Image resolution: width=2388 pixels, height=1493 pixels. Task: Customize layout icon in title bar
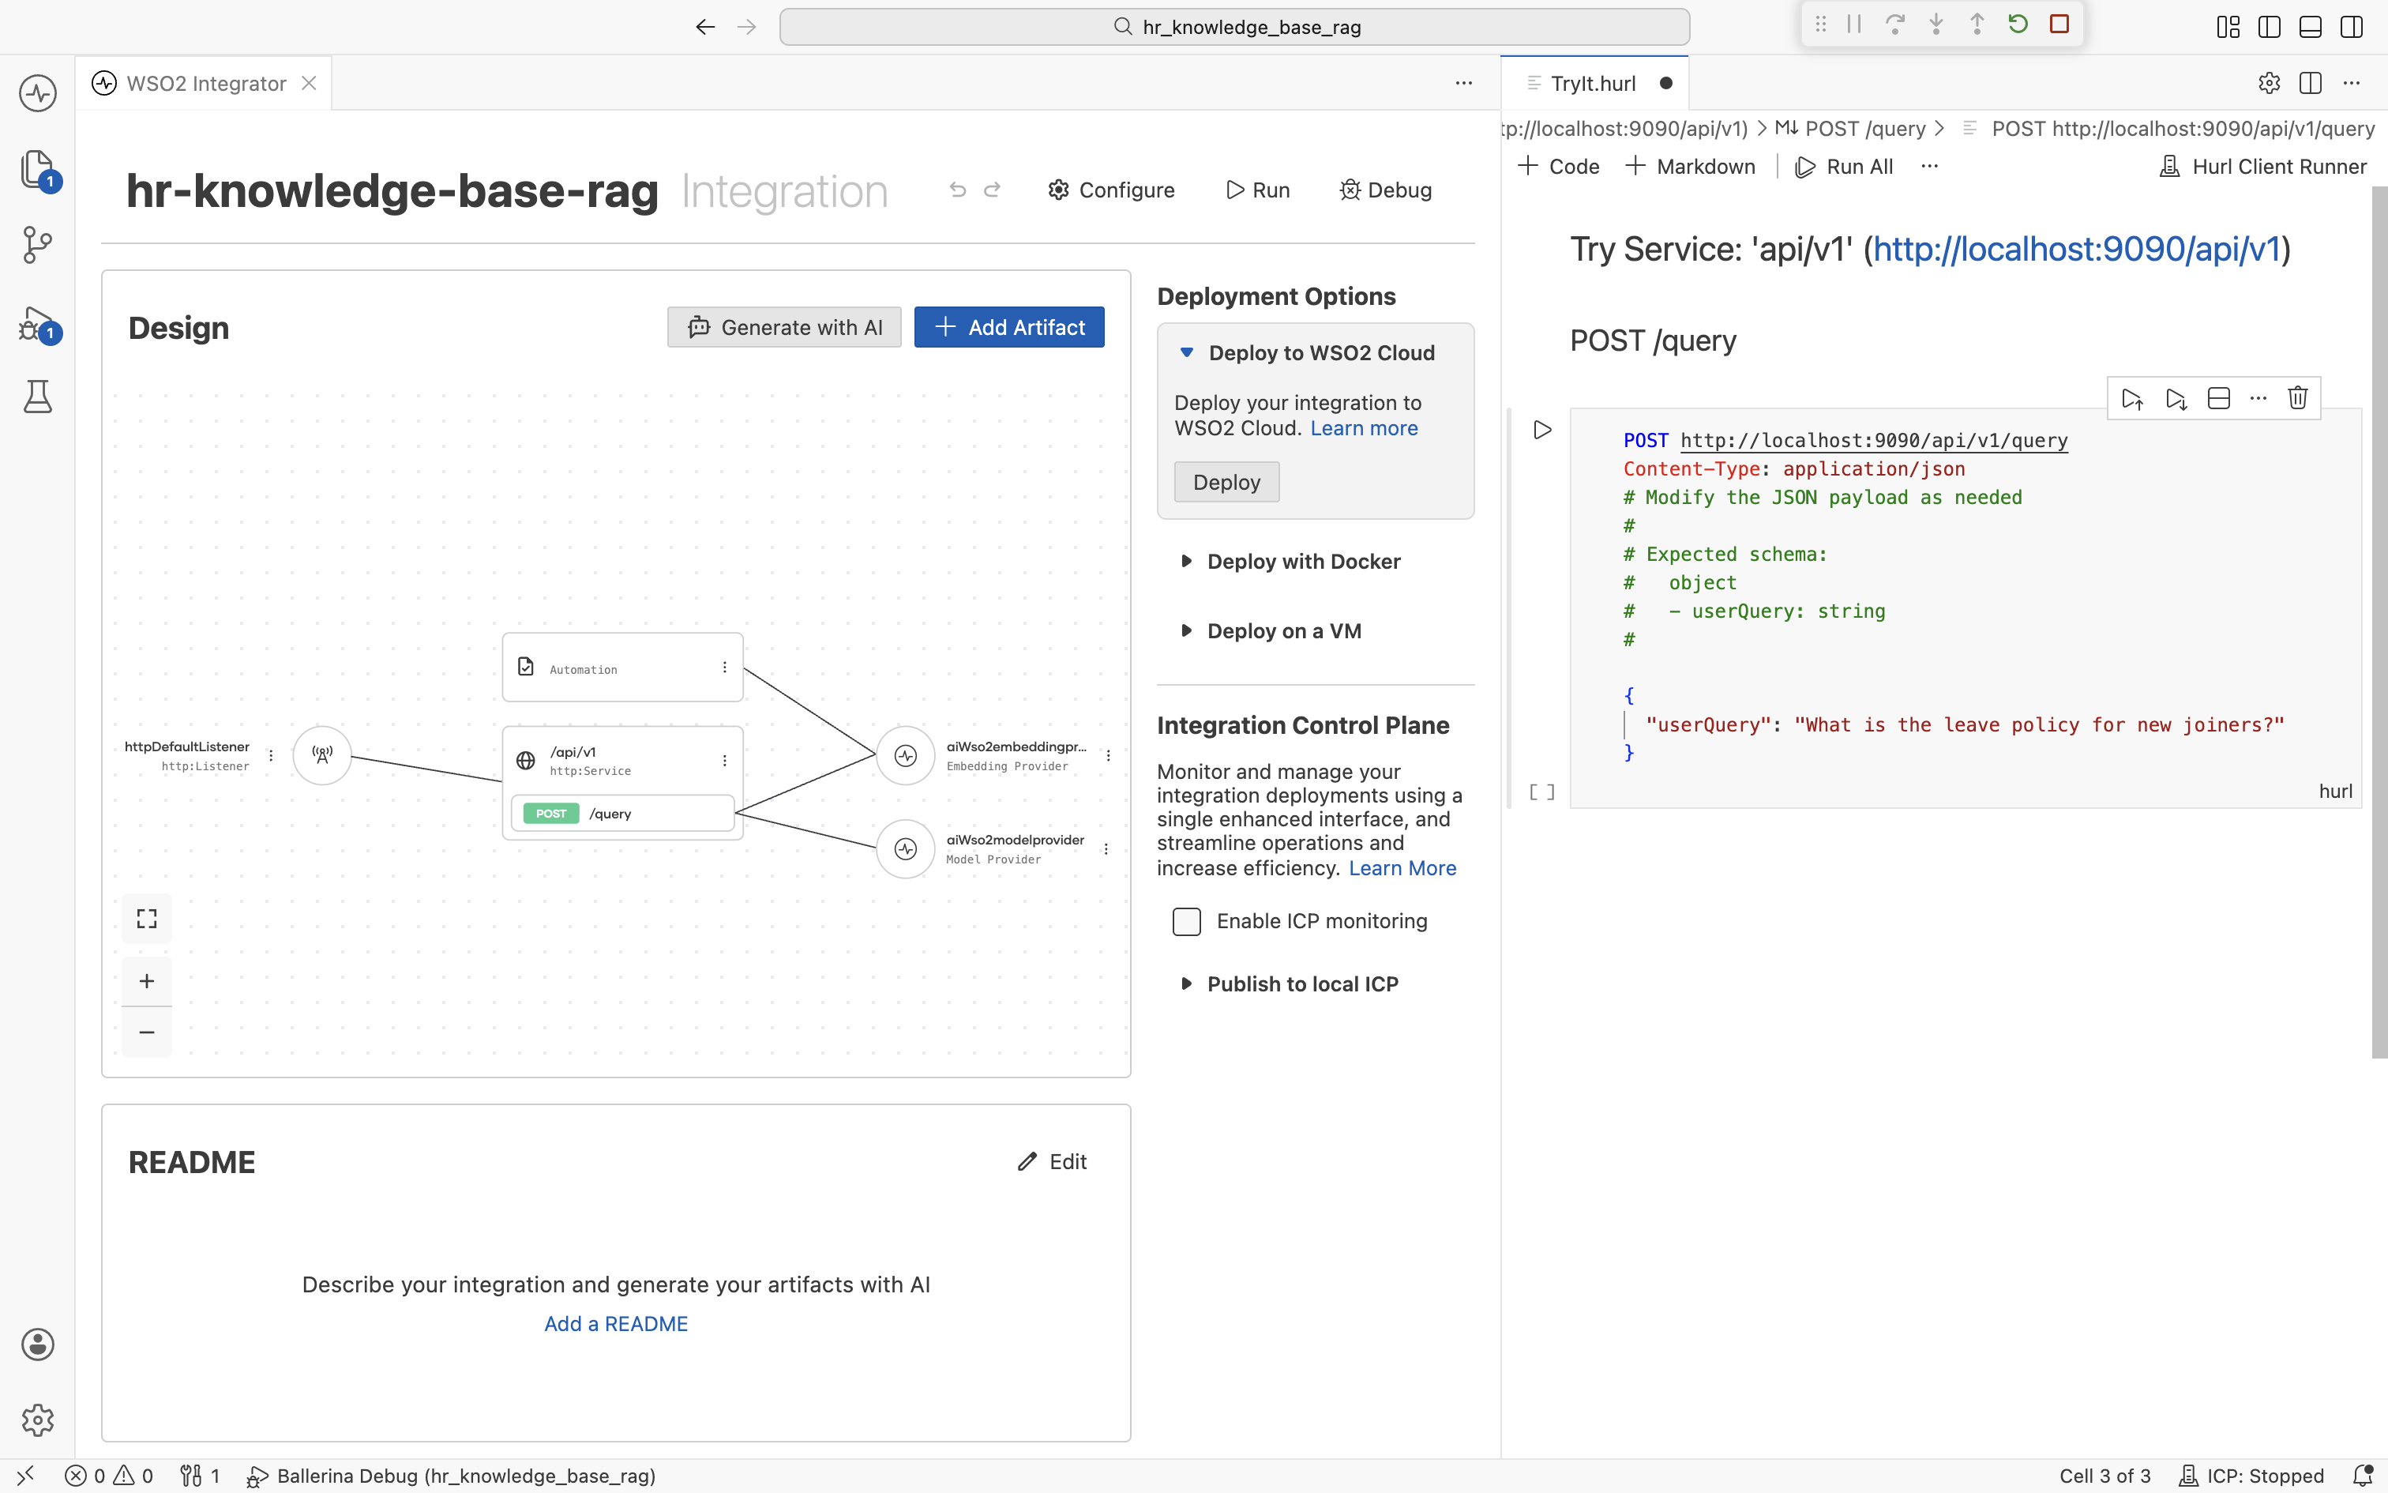click(x=2228, y=27)
